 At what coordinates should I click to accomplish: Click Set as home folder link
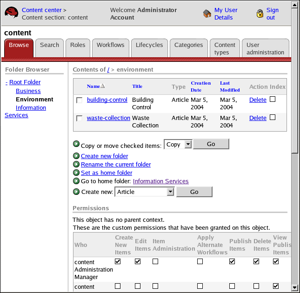[x=107, y=173]
